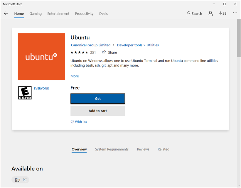Click the Free price label
Image resolution: width=241 pixels, height=188 pixels.
[x=75, y=88]
